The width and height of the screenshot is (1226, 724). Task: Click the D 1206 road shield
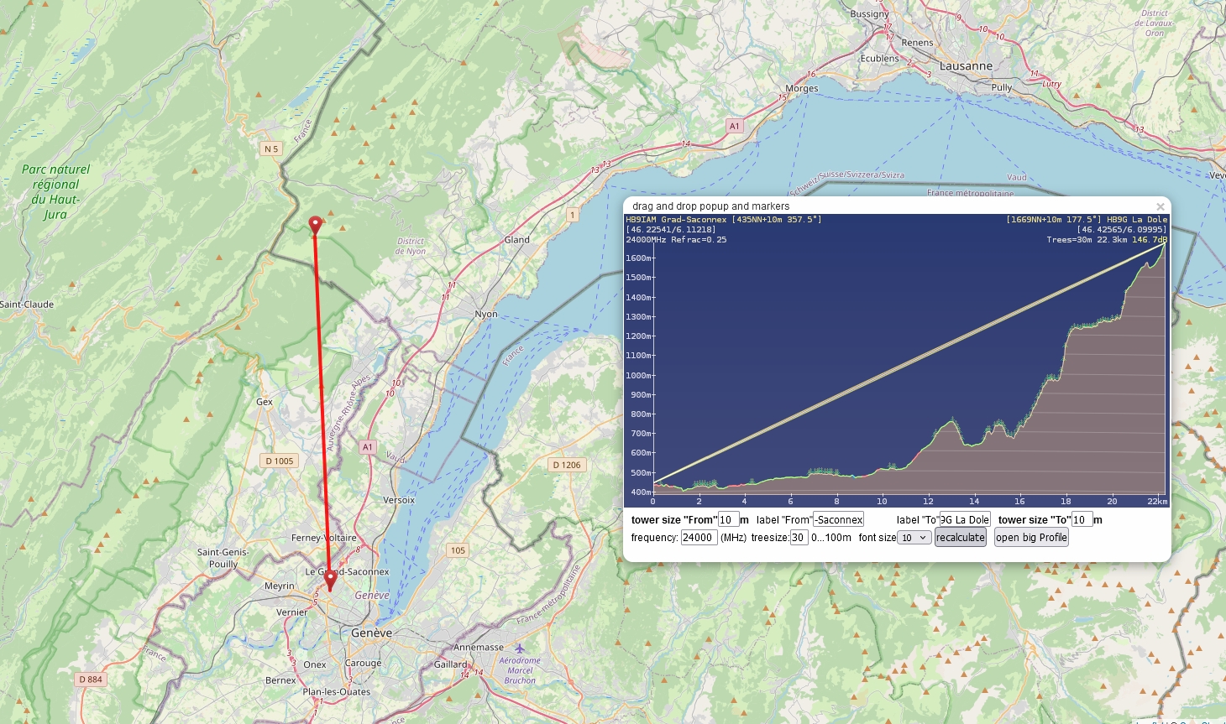567,465
